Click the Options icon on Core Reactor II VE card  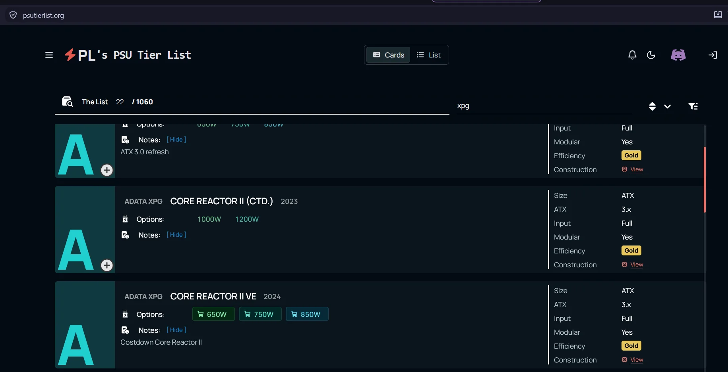(125, 314)
